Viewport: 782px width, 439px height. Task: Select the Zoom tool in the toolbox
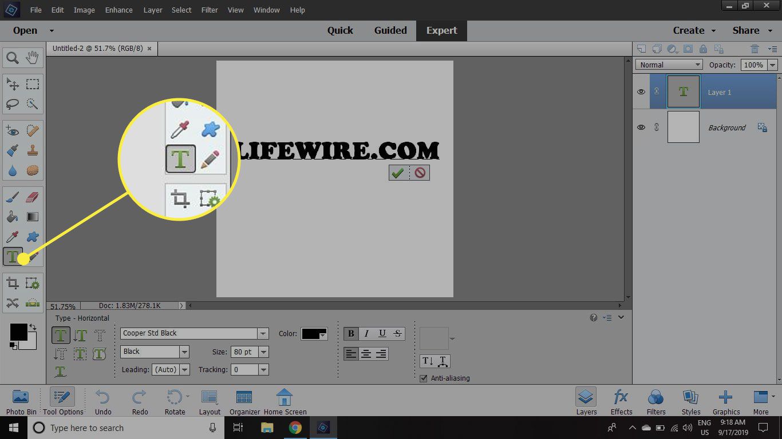coord(13,57)
